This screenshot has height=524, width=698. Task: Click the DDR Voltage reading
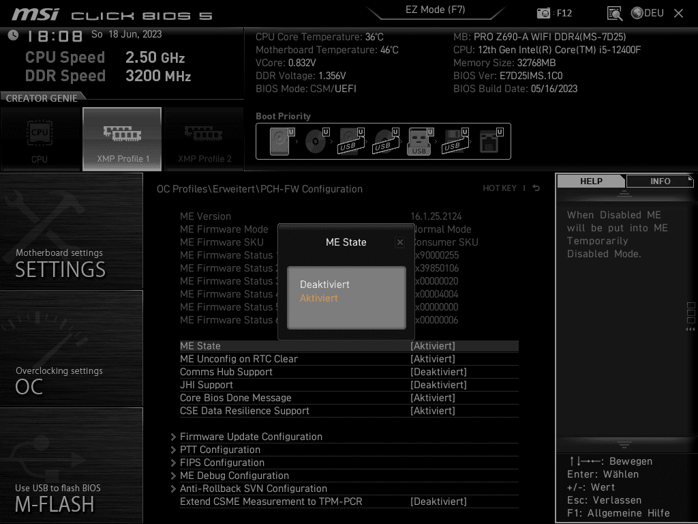click(x=301, y=76)
